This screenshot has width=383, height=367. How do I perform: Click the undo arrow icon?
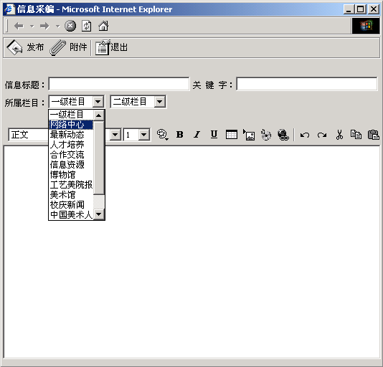305,135
